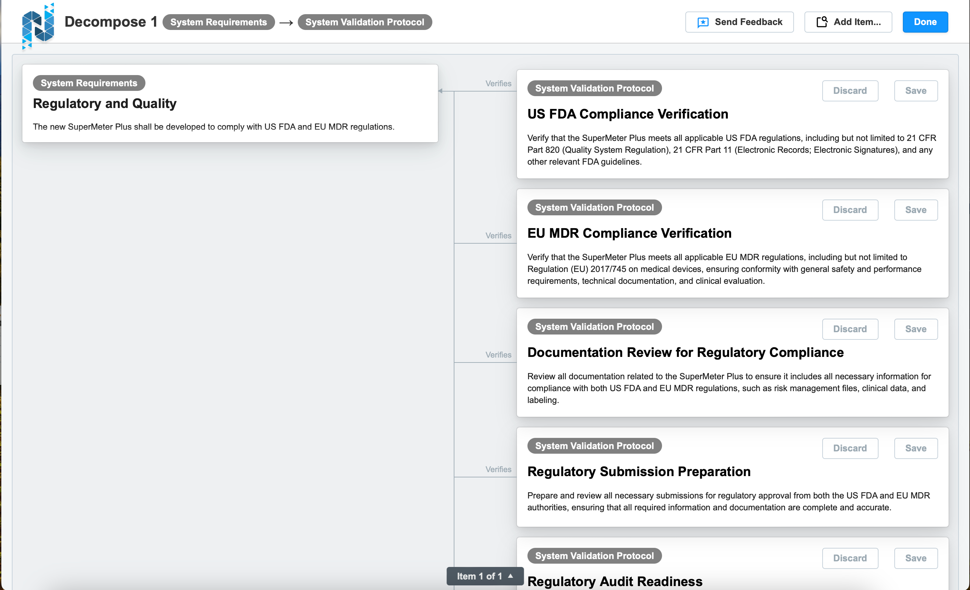Click the Jama hexagon logo icon
The width and height of the screenshot is (970, 590).
coord(38,26)
